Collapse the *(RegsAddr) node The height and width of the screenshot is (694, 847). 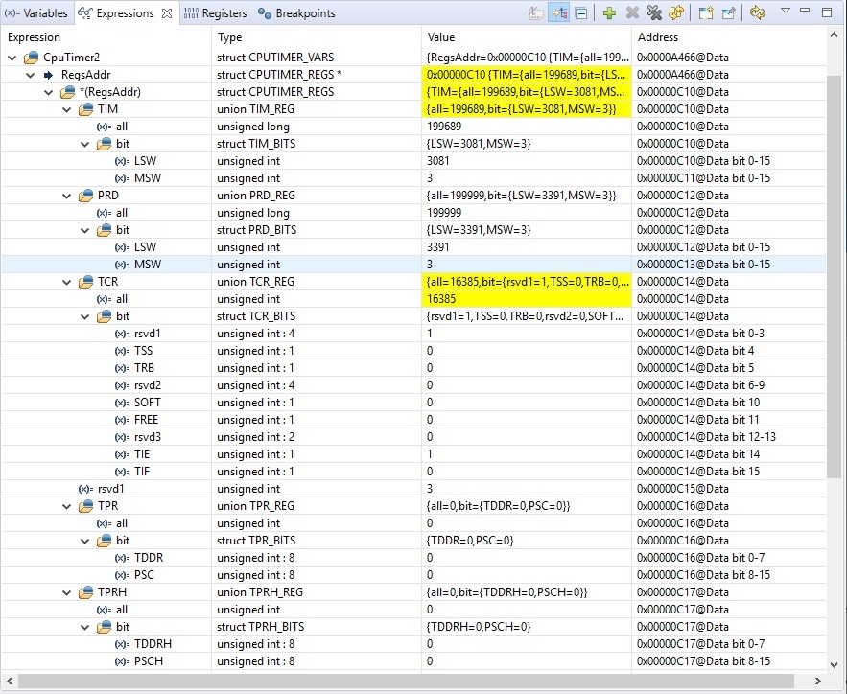(x=49, y=92)
